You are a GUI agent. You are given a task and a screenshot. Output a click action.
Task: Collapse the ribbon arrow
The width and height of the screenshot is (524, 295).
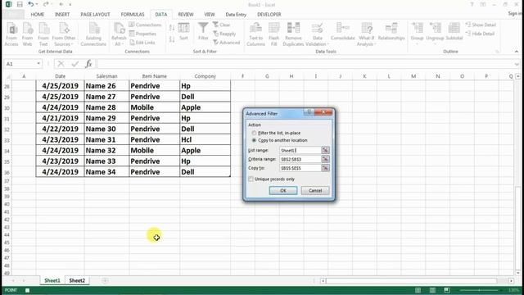click(517, 52)
